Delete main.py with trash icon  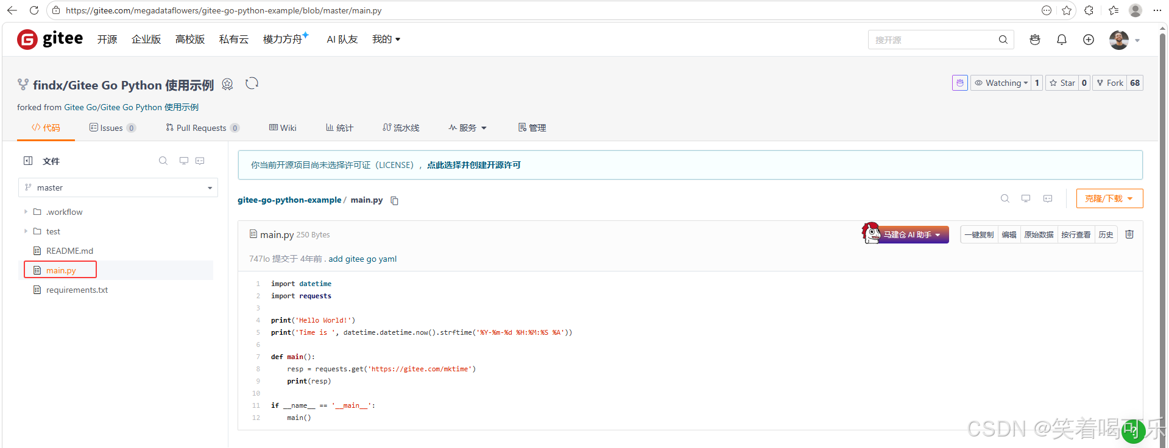click(x=1129, y=234)
